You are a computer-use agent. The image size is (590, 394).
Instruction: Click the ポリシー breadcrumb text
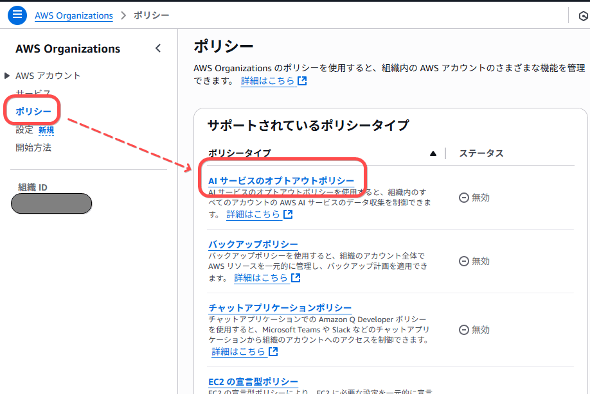tap(151, 15)
